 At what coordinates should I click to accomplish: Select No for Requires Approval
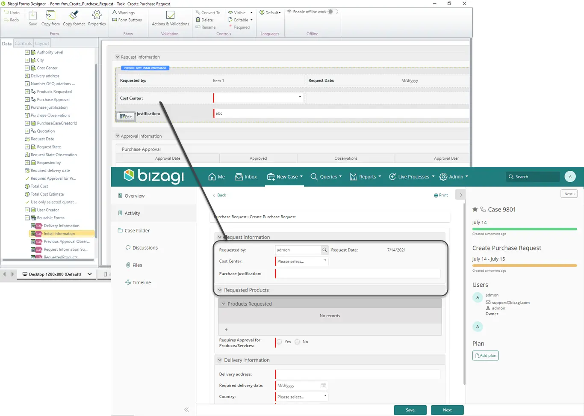tap(297, 342)
